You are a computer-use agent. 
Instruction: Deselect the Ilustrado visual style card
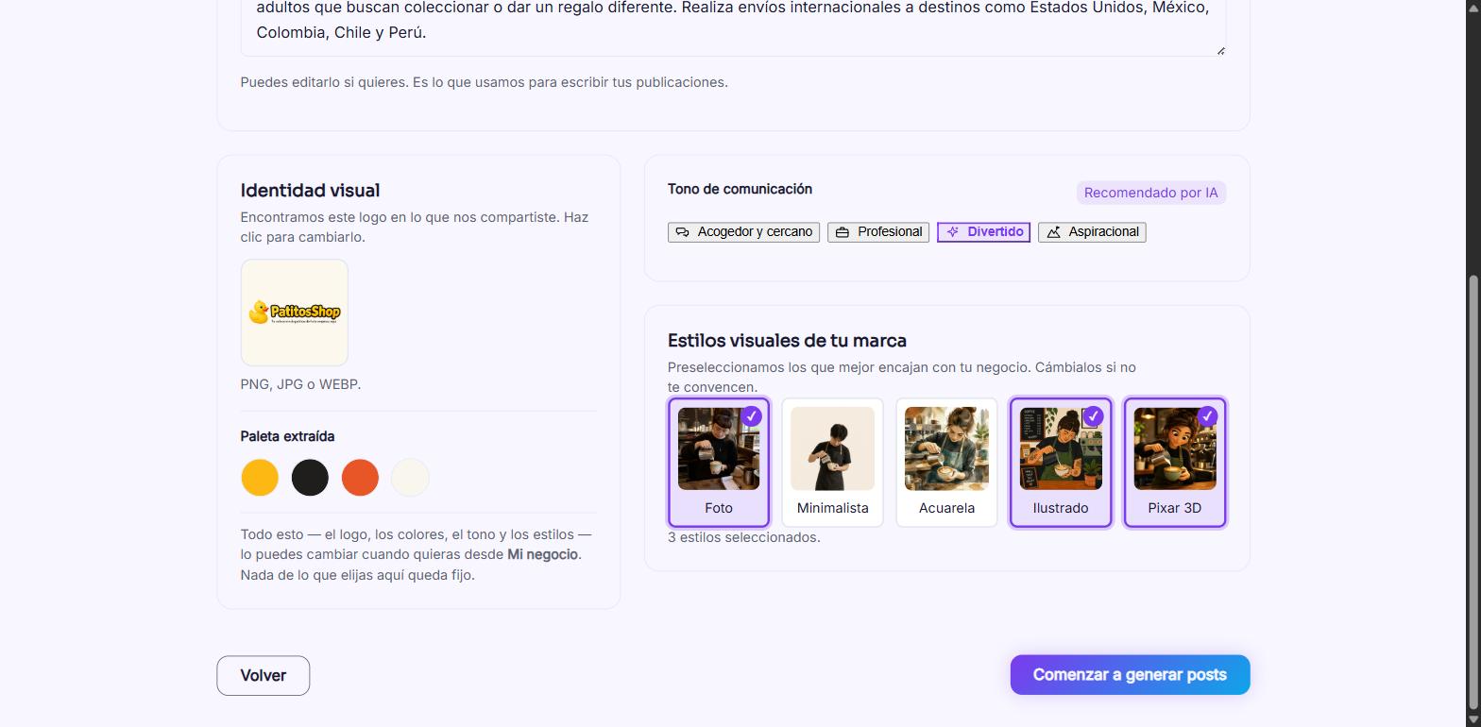tap(1061, 463)
